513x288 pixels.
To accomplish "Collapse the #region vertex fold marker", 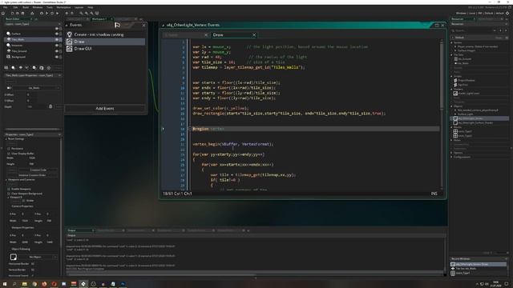I will tap(190, 129).
